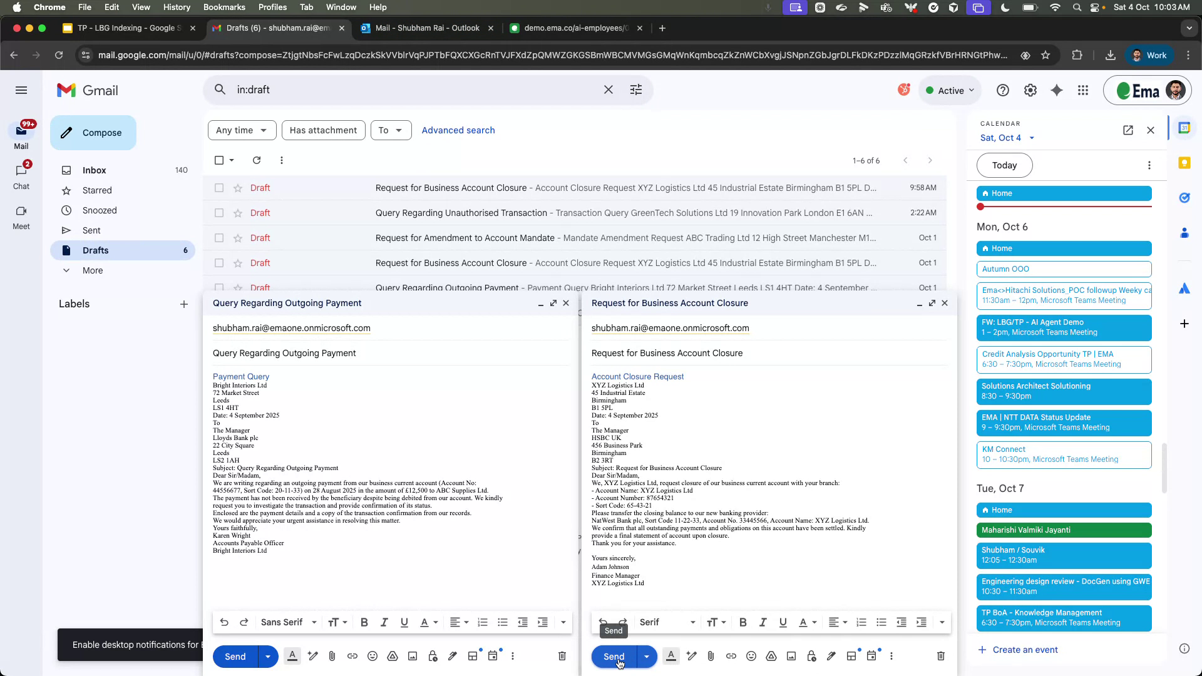The image size is (1202, 676).
Task: Turn on confidential mode in the compose window
Action: [433, 656]
